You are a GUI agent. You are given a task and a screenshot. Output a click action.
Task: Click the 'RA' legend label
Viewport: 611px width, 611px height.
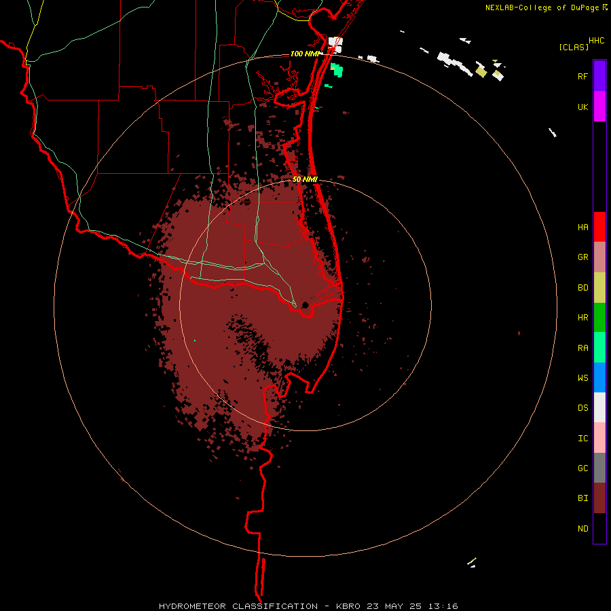click(x=582, y=348)
